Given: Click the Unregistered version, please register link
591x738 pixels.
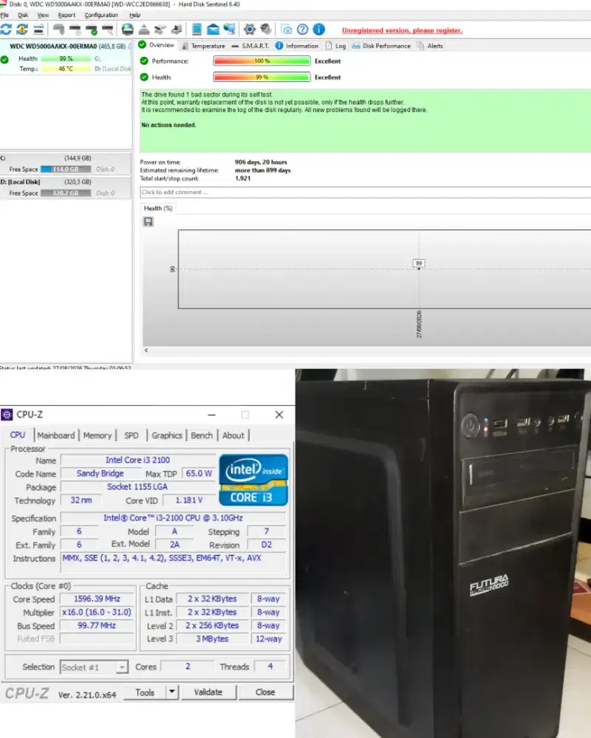Looking at the screenshot, I should (402, 30).
